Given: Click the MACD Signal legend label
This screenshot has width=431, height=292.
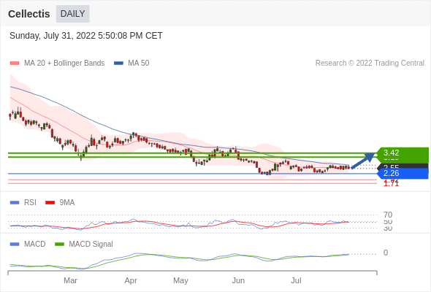Looking at the screenshot, I should [91, 245].
